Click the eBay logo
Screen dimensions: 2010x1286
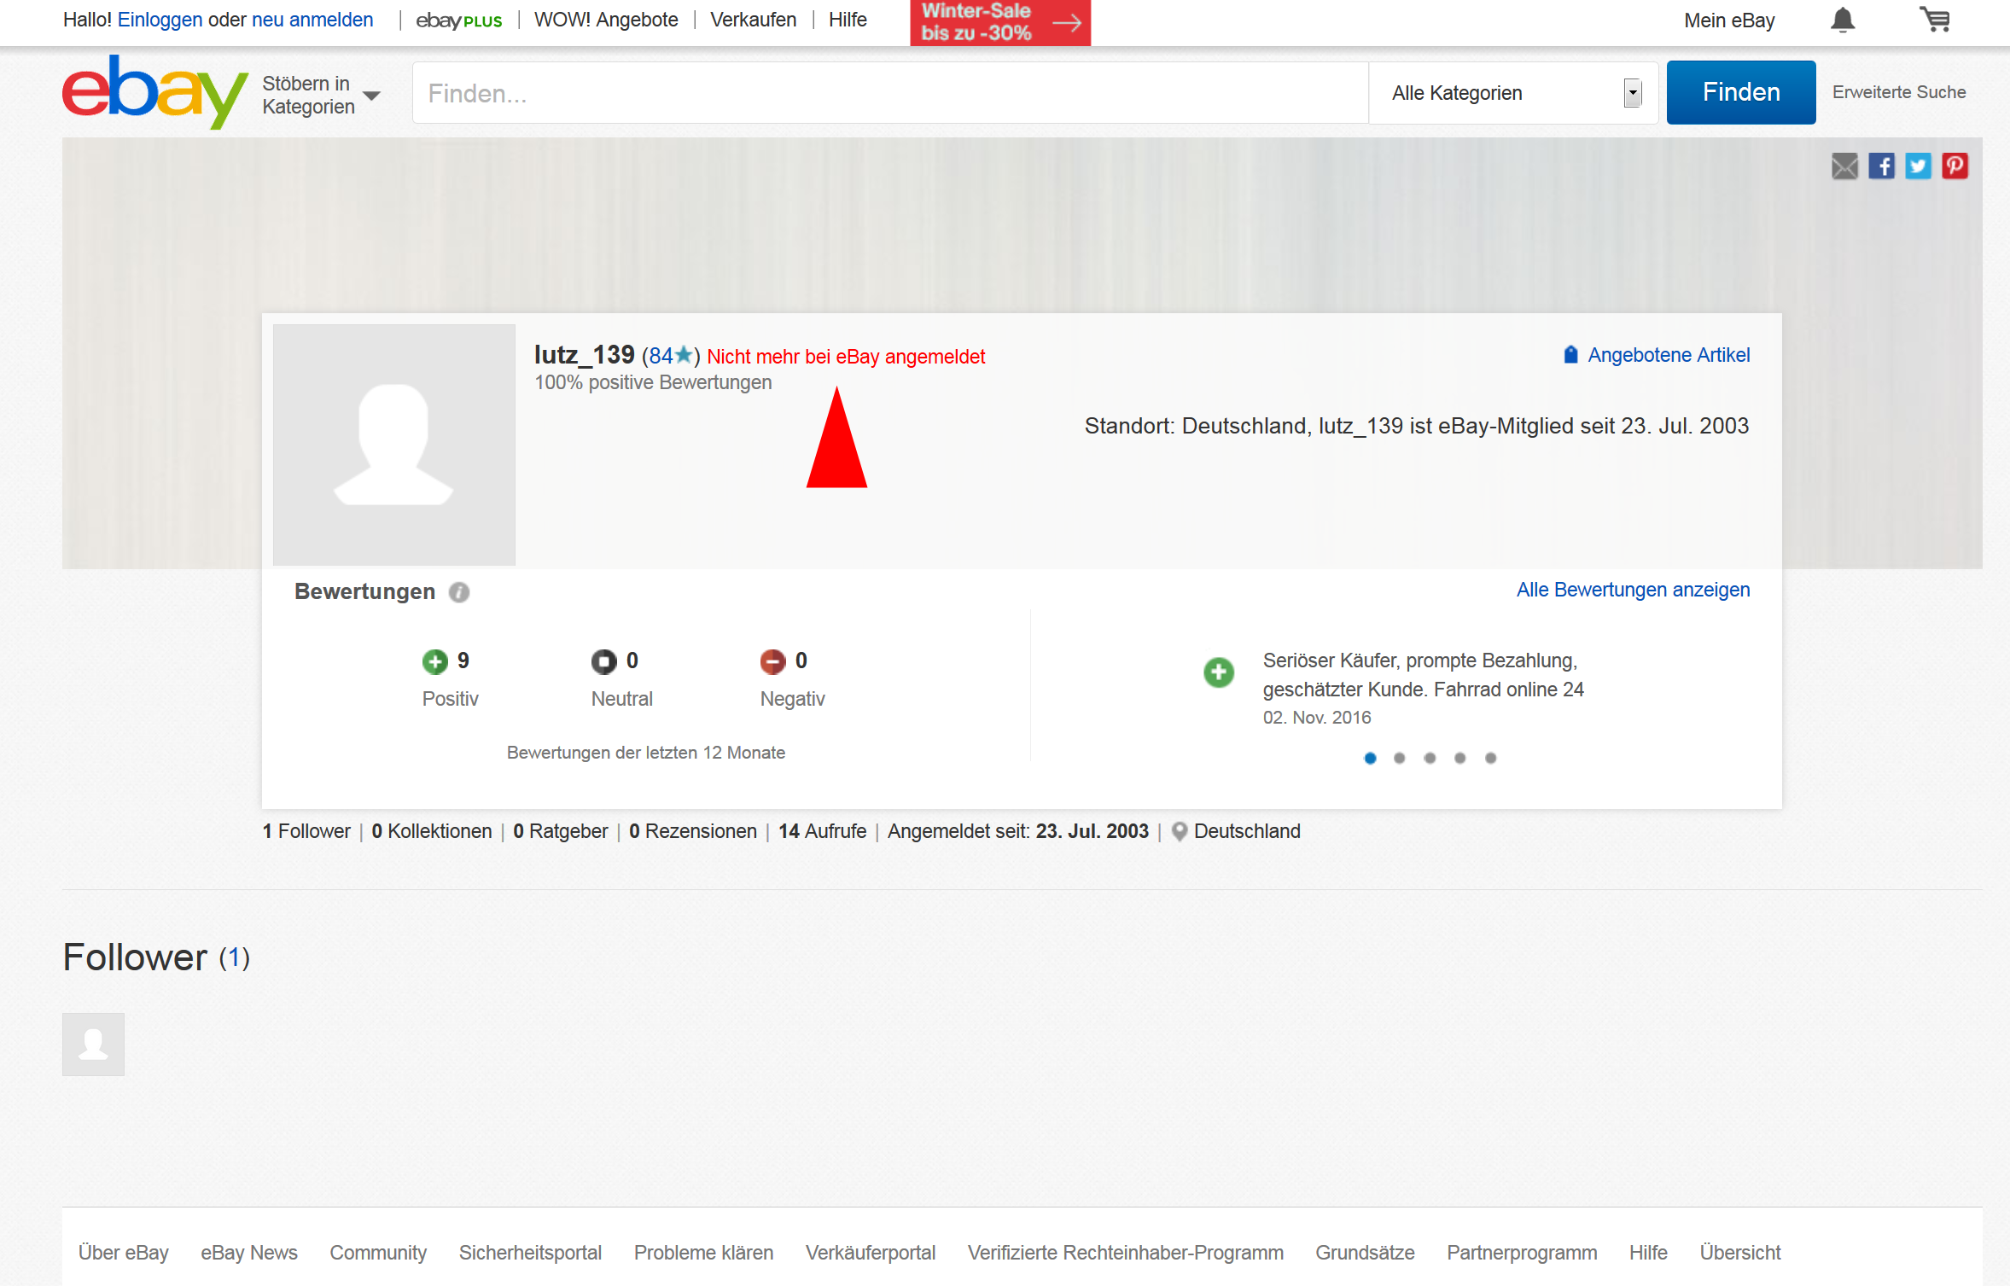click(154, 91)
